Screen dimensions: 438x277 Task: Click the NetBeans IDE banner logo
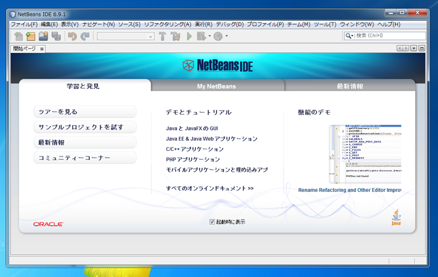(218, 65)
